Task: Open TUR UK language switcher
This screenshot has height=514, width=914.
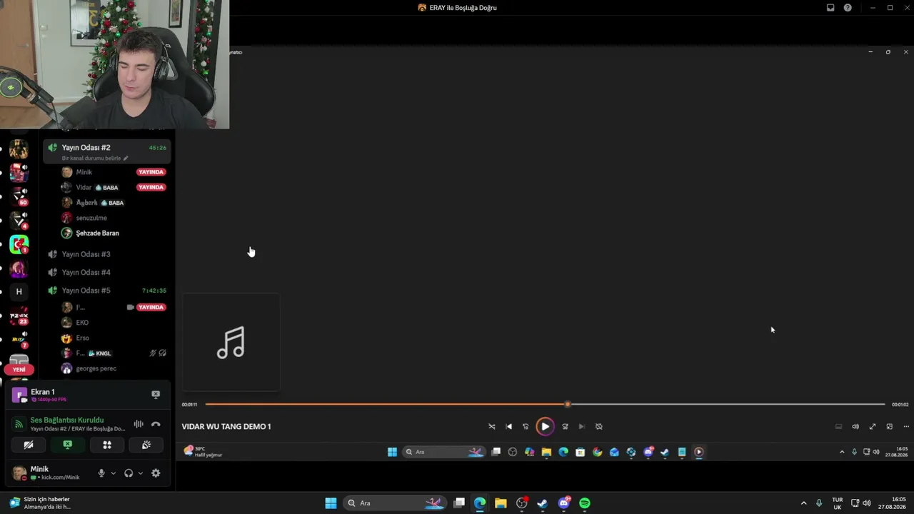Action: (837, 503)
